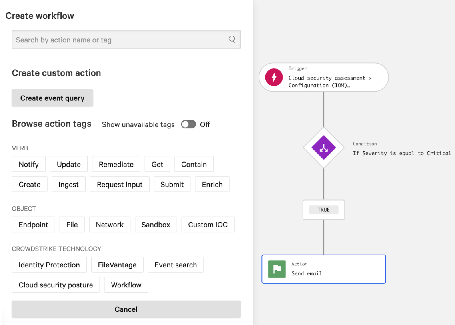Pick the FileVantage technology tag
The height and width of the screenshot is (325, 455).
[117, 265]
